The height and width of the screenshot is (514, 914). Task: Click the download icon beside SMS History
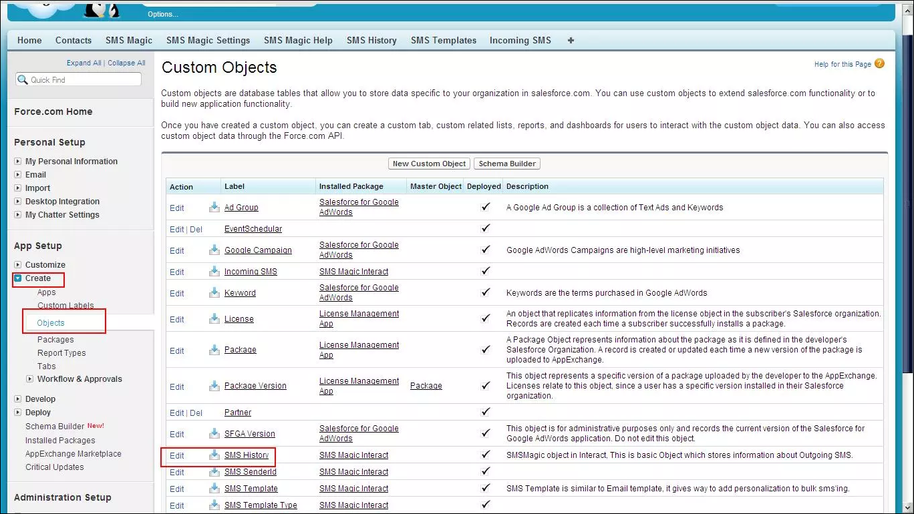coord(214,455)
